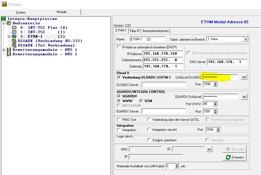
Task: Toggle the PING Test checkbox
Action: pyautogui.click(x=119, y=120)
